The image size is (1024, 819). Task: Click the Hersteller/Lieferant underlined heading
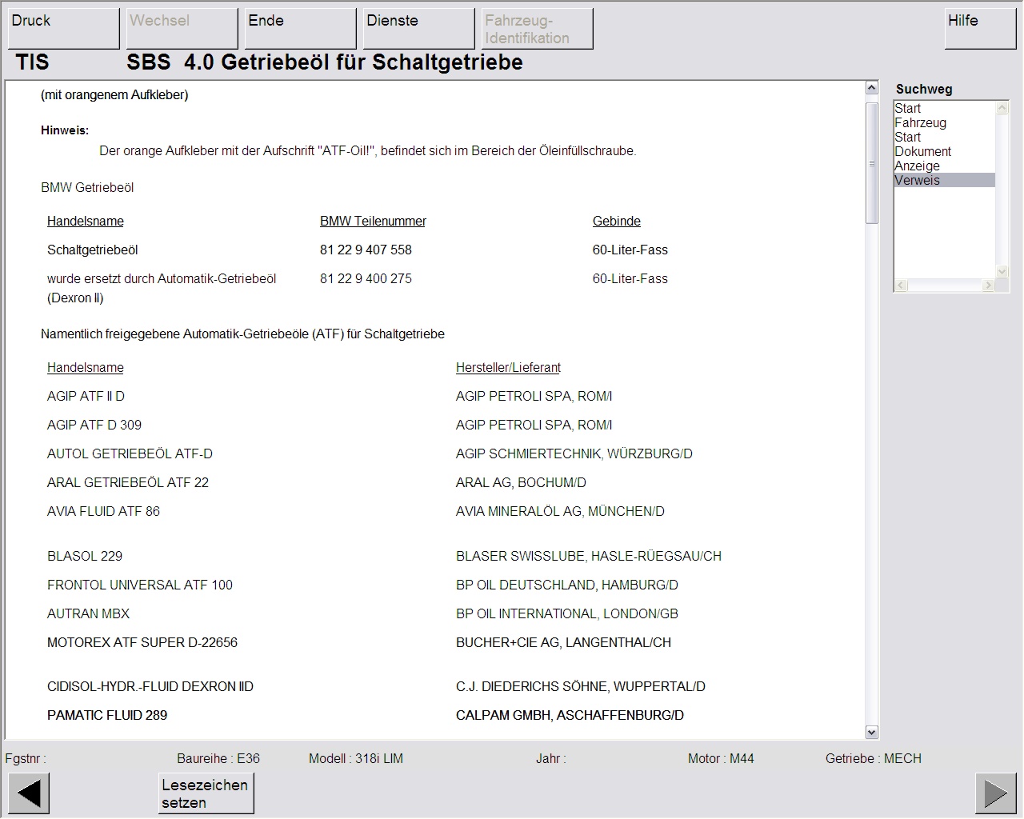508,368
